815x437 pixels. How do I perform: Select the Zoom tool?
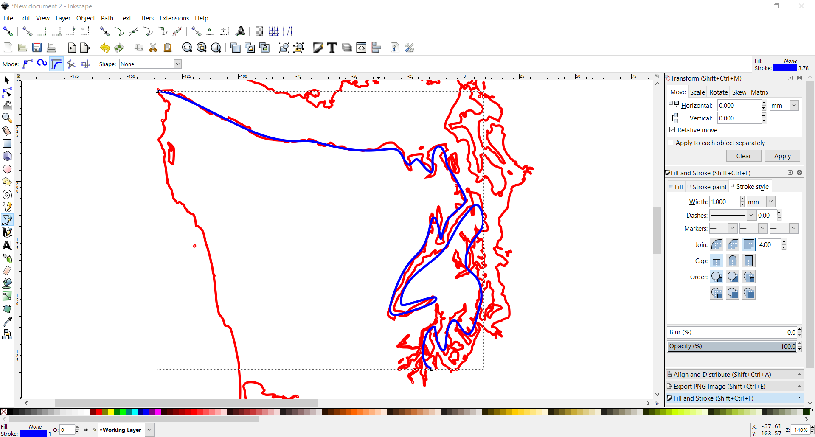(7, 118)
